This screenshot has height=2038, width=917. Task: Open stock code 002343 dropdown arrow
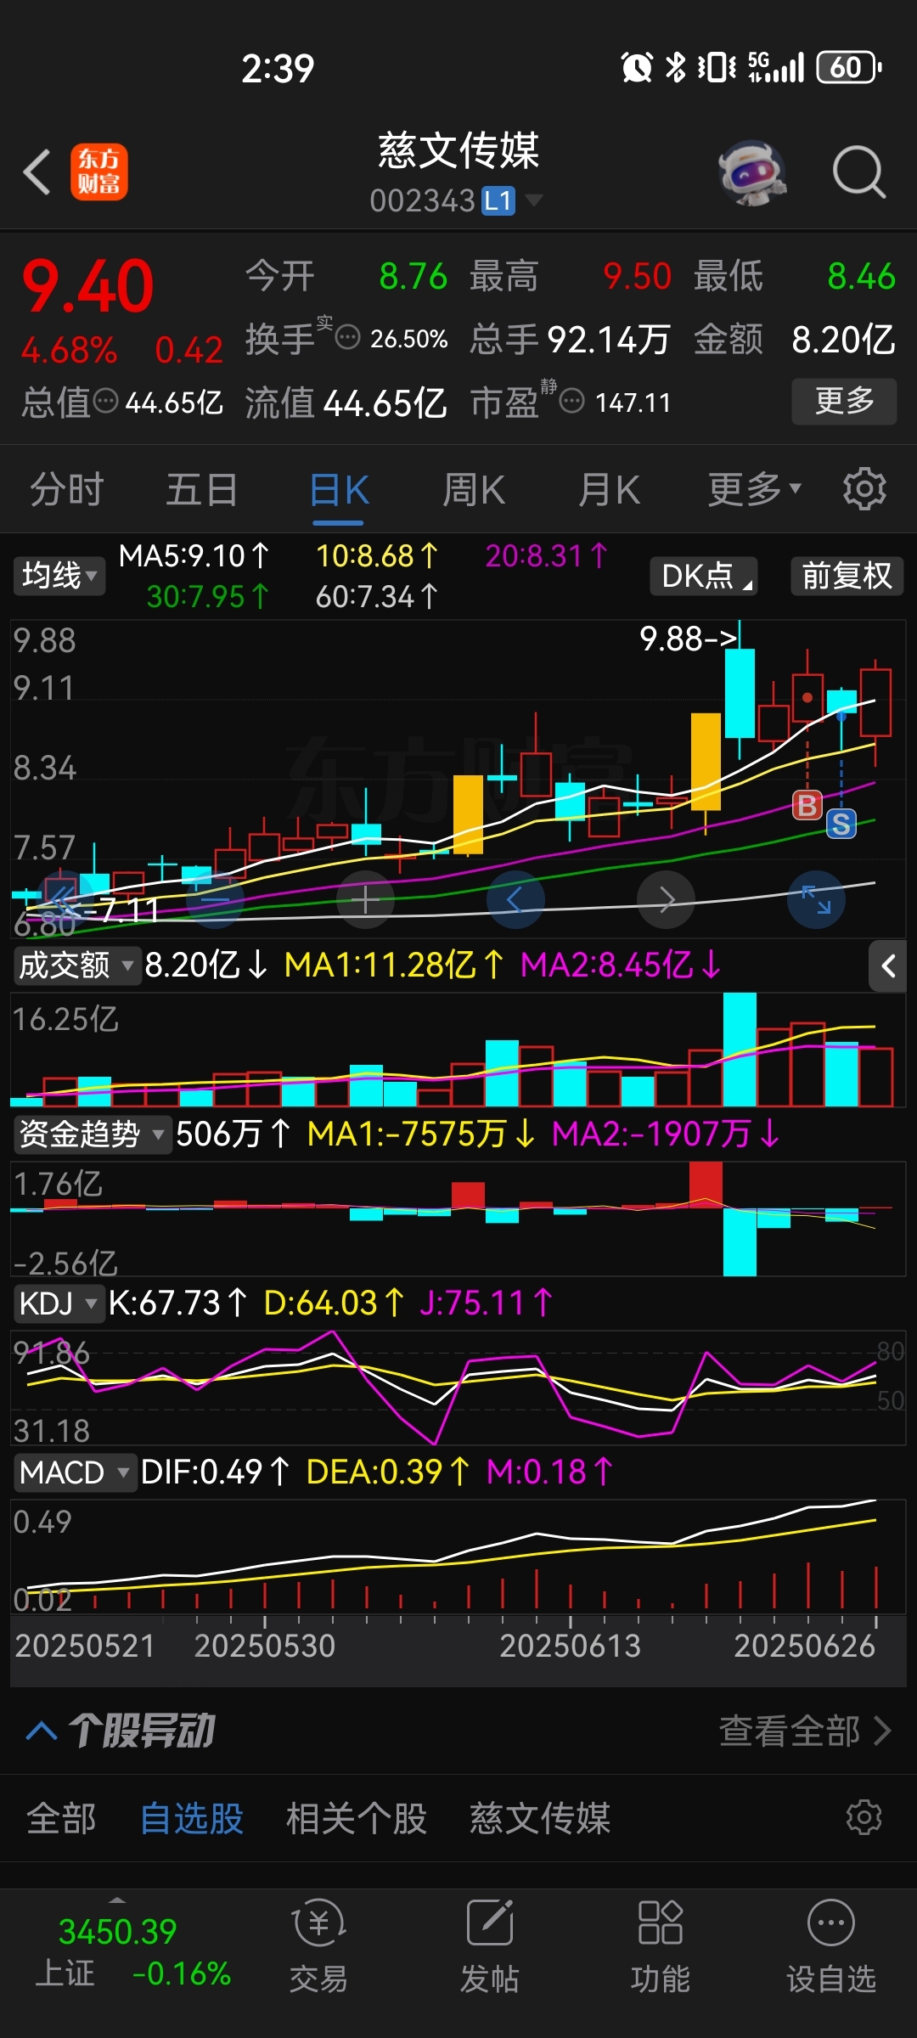point(534,200)
